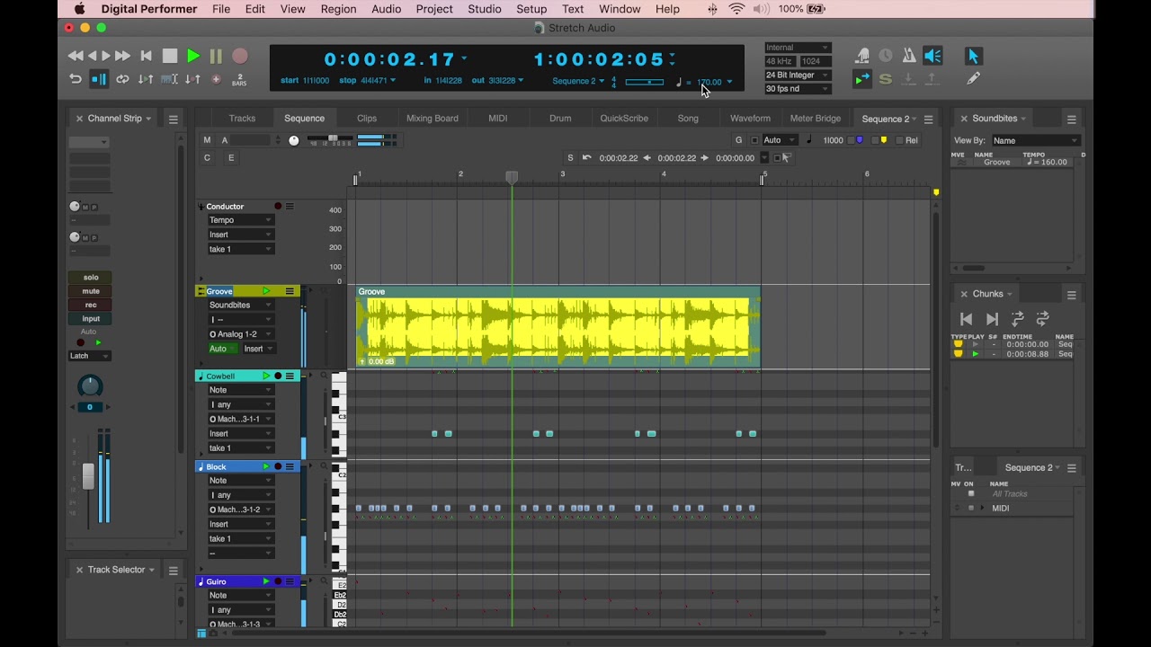Click the Stop transport button
The height and width of the screenshot is (647, 1151).
(x=169, y=56)
